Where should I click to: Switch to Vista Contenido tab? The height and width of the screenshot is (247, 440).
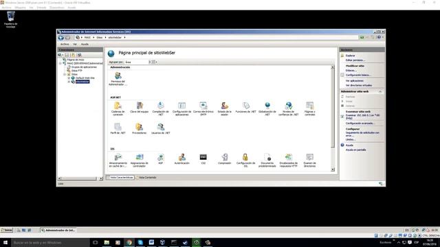pyautogui.click(x=146, y=178)
